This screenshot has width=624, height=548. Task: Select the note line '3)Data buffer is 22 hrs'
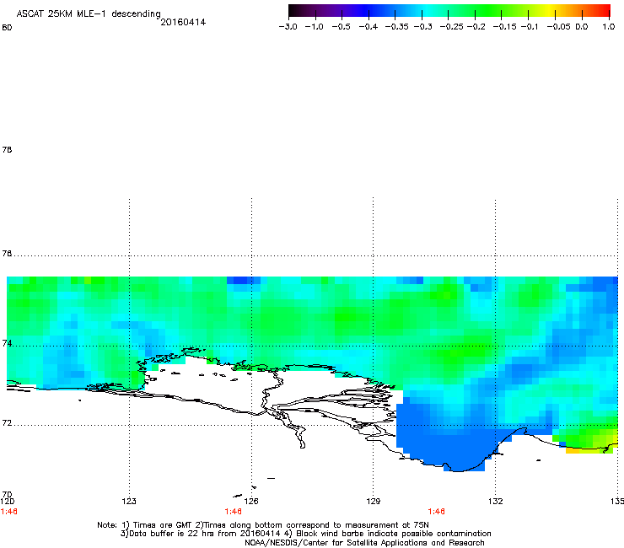(305, 534)
